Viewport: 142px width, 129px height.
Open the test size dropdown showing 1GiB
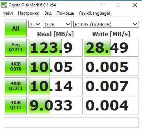point(57,24)
